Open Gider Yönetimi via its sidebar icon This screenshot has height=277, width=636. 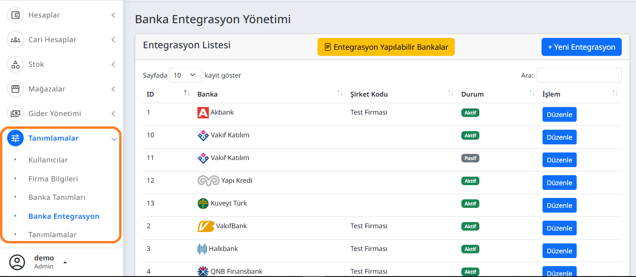15,113
